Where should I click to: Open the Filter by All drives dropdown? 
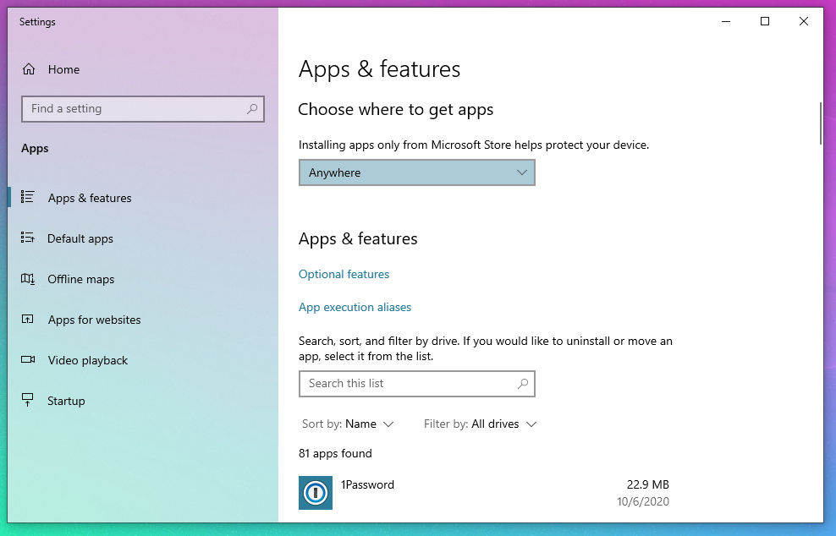point(480,424)
